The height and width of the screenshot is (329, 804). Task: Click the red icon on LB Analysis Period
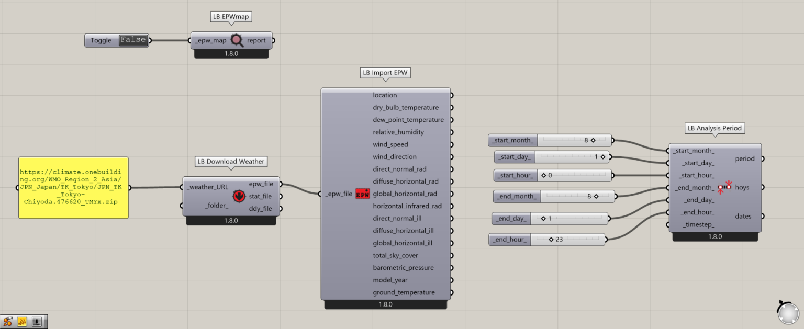725,187
